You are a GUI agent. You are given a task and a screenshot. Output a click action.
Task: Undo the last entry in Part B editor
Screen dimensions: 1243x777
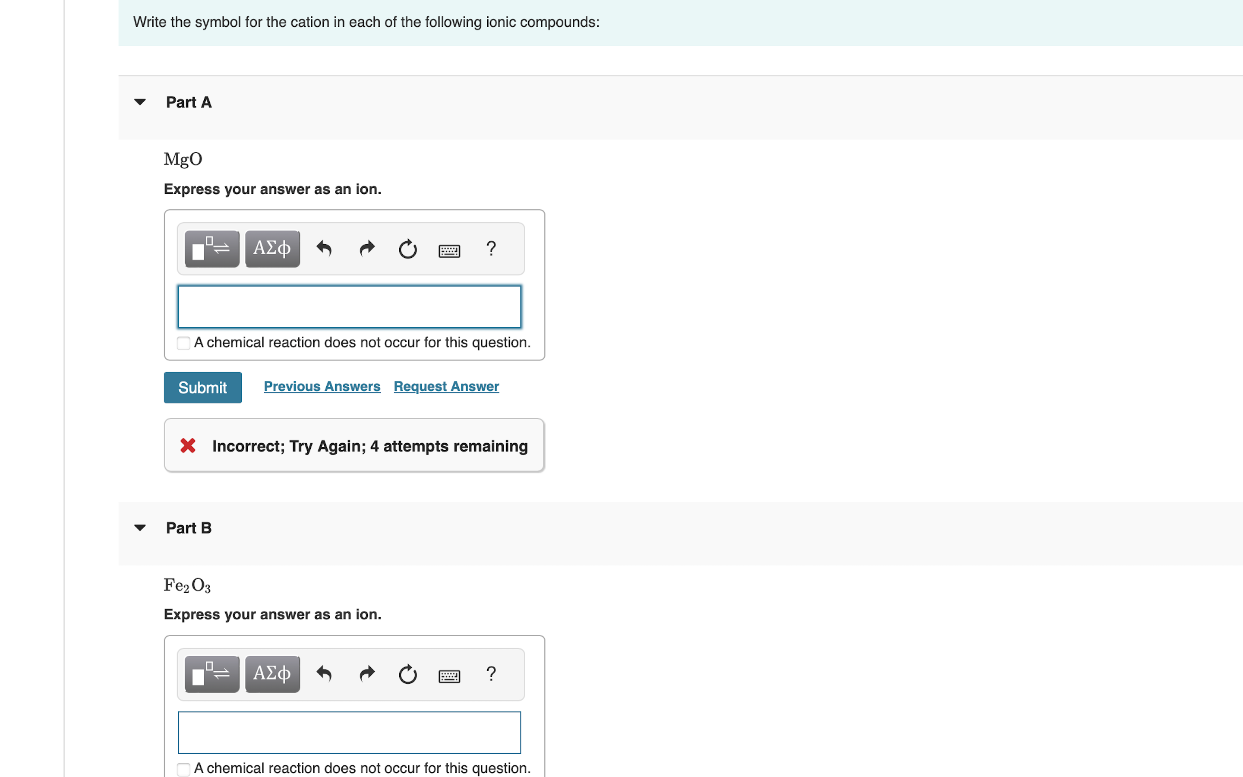(x=324, y=674)
